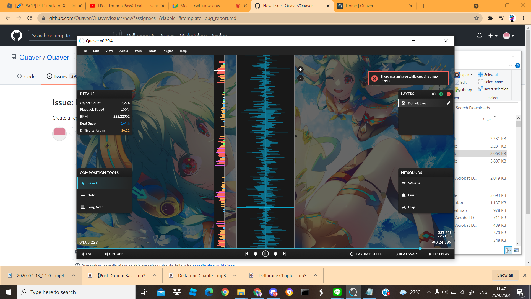Screen dimensions: 531x299
Task: Click Show all in the downloads bar
Action: click(x=505, y=275)
